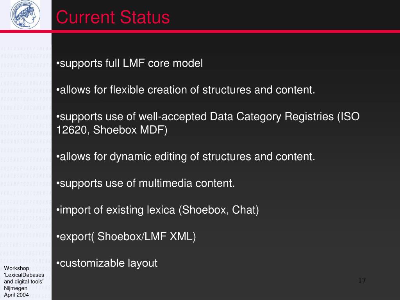Click the red horizontal divider line
Image resolution: width=400 pixels, height=300 pixels.
click(x=200, y=31)
